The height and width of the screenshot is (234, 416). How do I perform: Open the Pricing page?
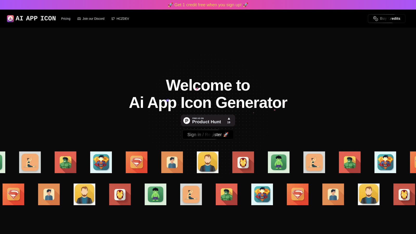coord(66,19)
